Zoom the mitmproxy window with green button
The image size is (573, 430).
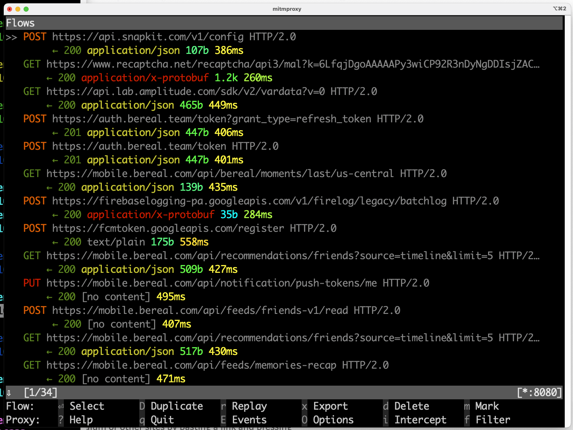[26, 9]
